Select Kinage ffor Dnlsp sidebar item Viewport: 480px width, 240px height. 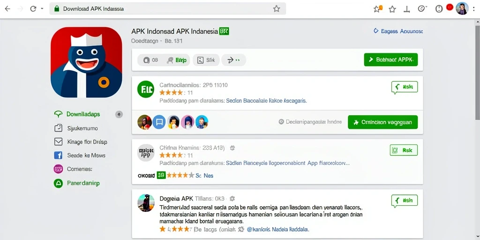point(87,142)
